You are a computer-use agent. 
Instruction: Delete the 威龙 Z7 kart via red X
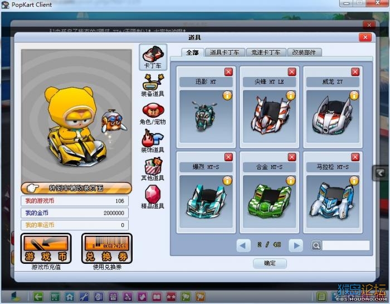click(x=355, y=72)
